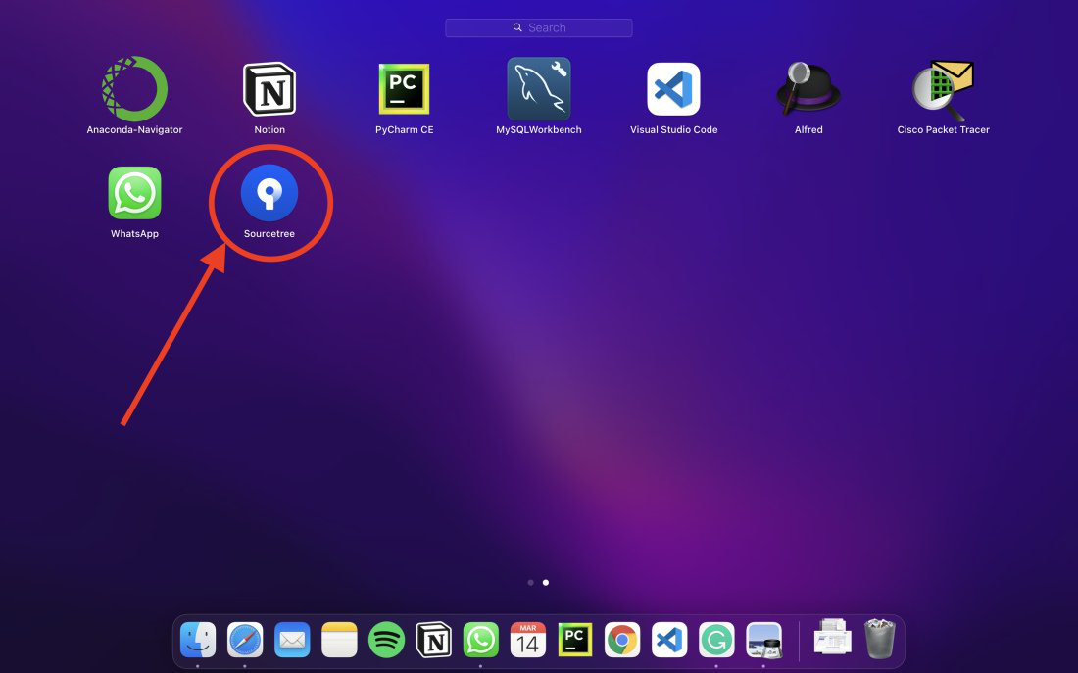Screen dimensions: 1078x673
Task: Open Google Chrome from the Dock
Action: [x=622, y=640]
